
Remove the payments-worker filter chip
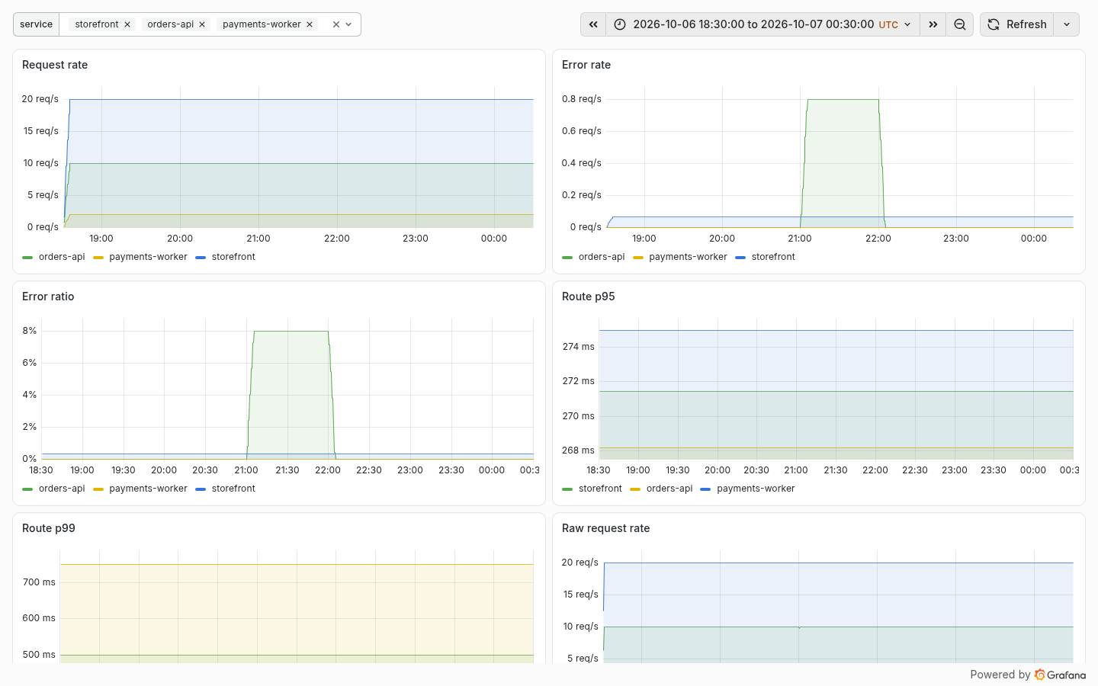(310, 24)
